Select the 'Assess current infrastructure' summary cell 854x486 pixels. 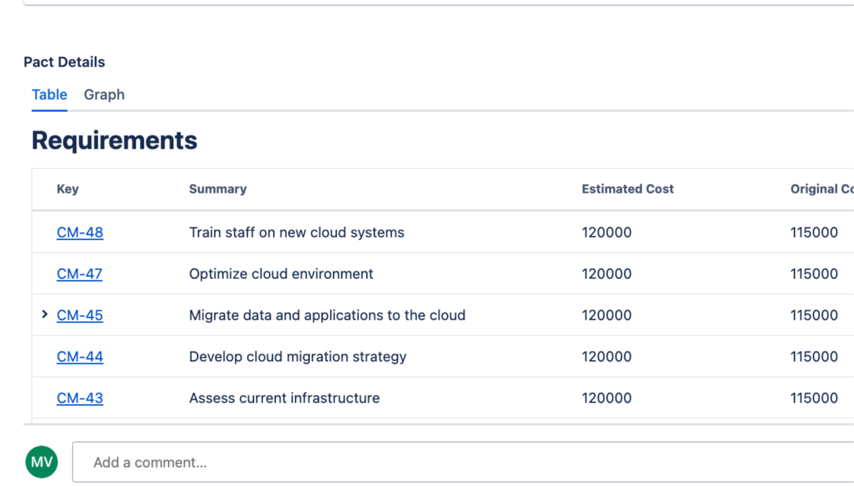pyautogui.click(x=284, y=398)
